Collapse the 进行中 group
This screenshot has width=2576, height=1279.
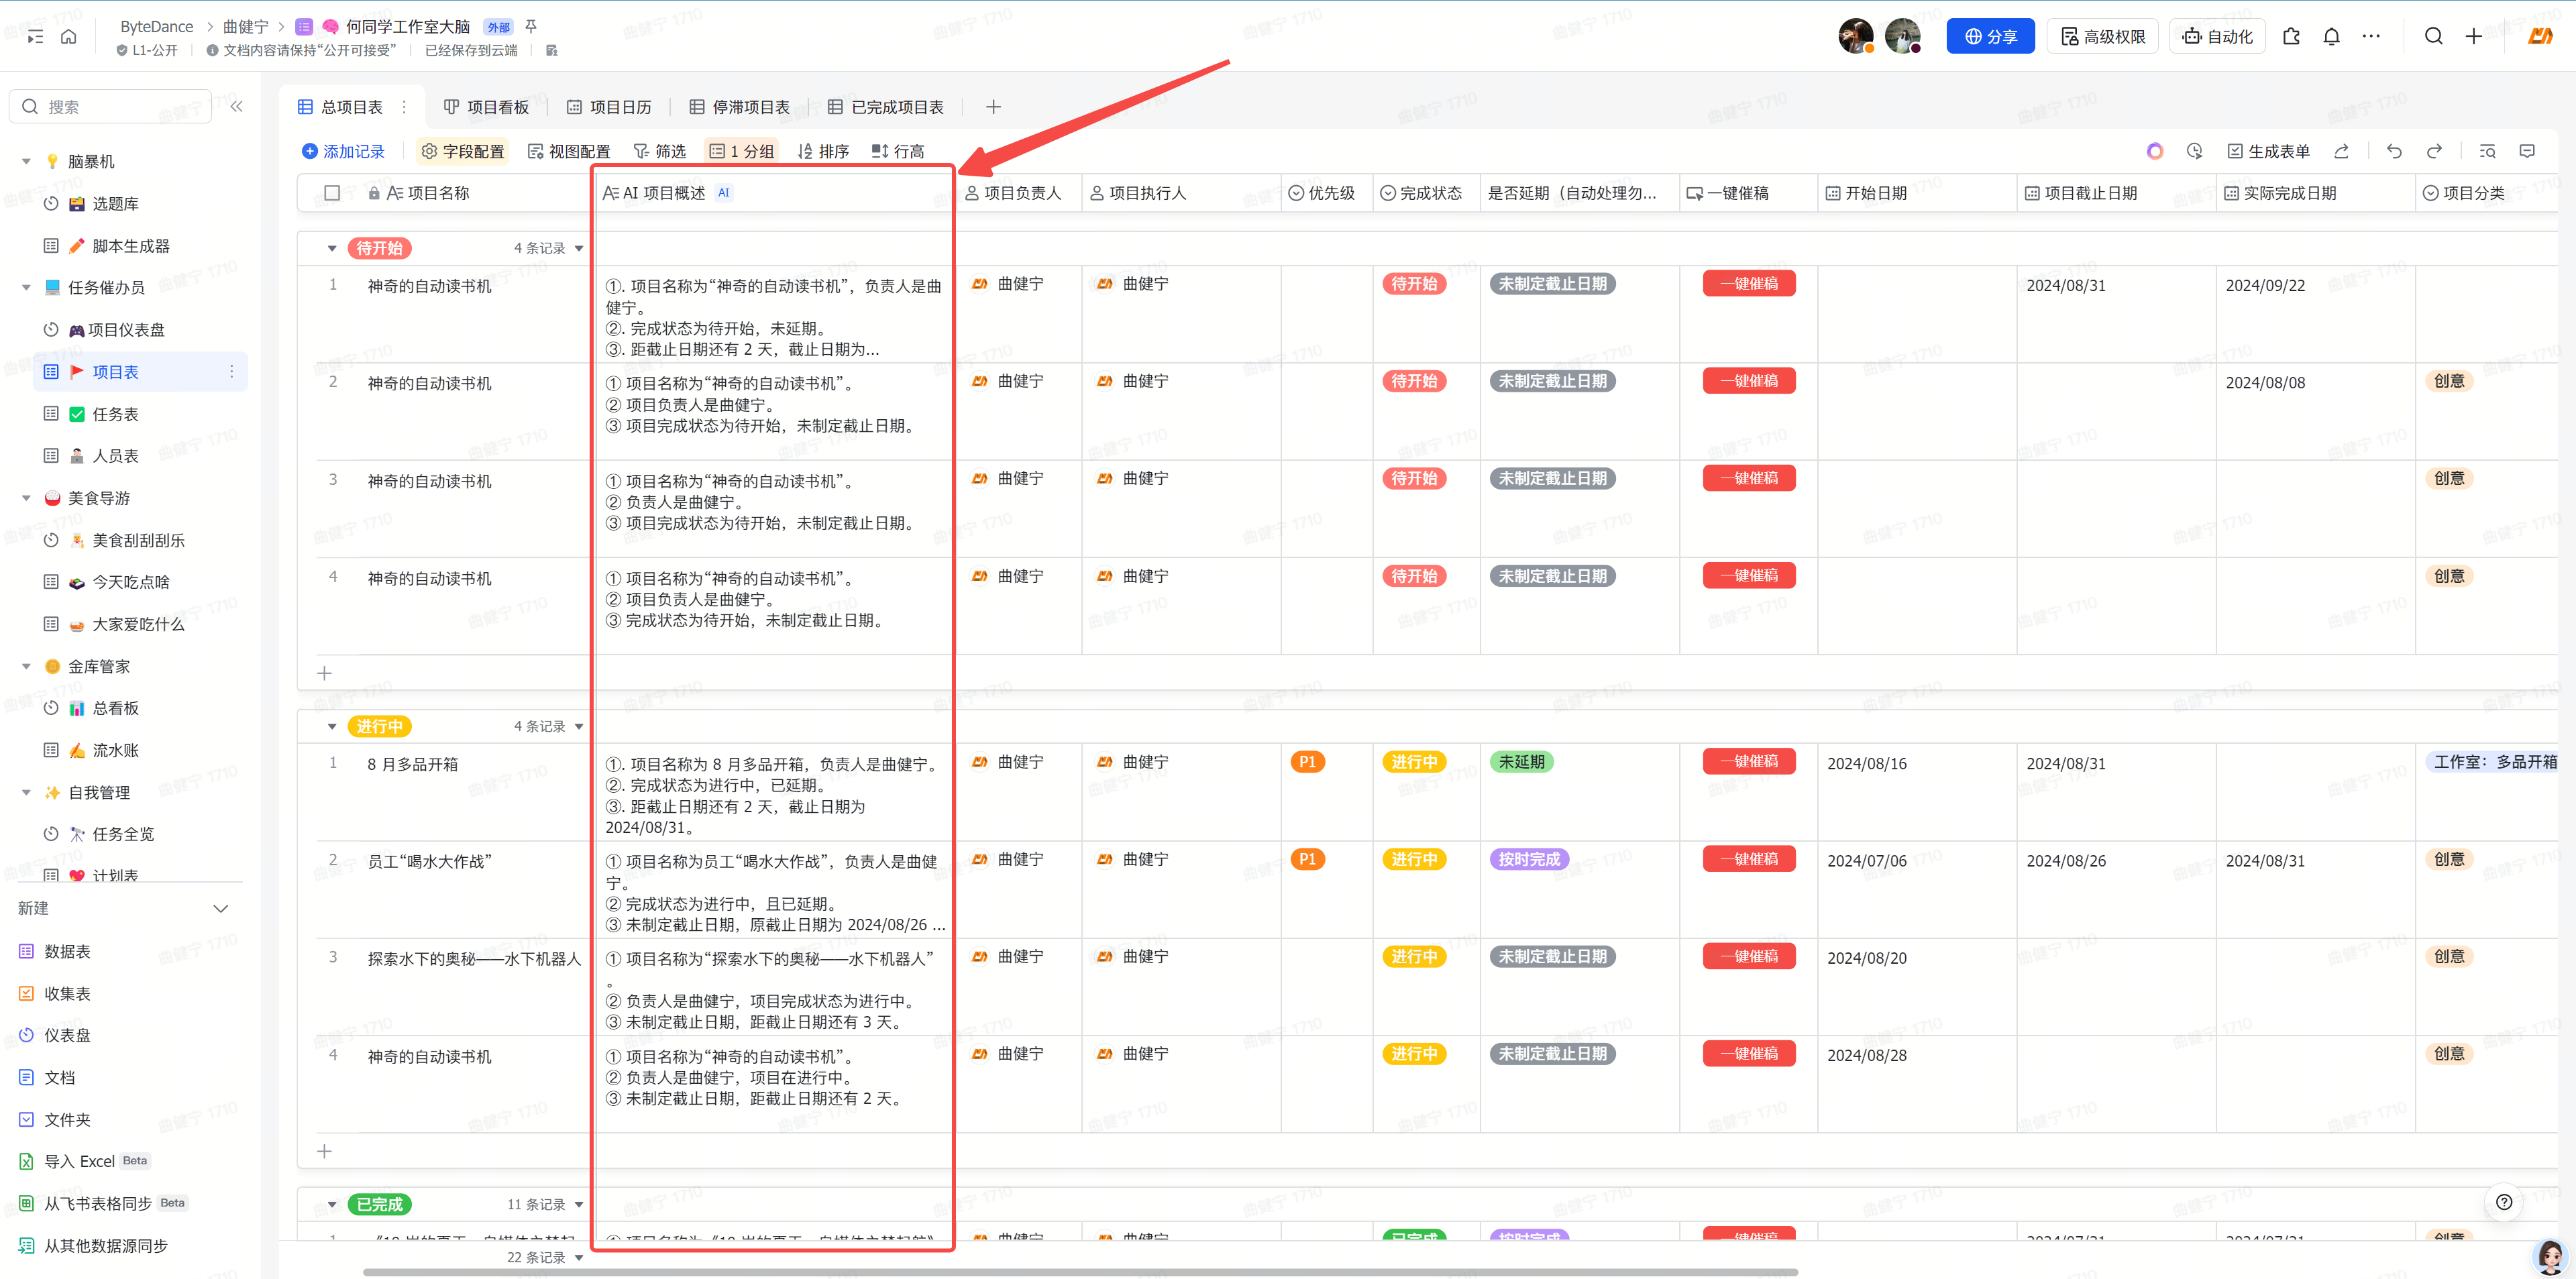tap(332, 726)
